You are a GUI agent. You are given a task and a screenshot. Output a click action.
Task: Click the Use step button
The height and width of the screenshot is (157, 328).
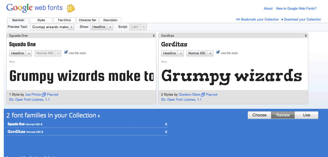click(x=306, y=115)
